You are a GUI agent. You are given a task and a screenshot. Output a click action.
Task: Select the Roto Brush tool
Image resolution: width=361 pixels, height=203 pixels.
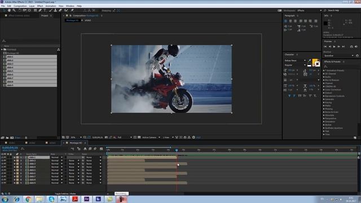(67, 10)
